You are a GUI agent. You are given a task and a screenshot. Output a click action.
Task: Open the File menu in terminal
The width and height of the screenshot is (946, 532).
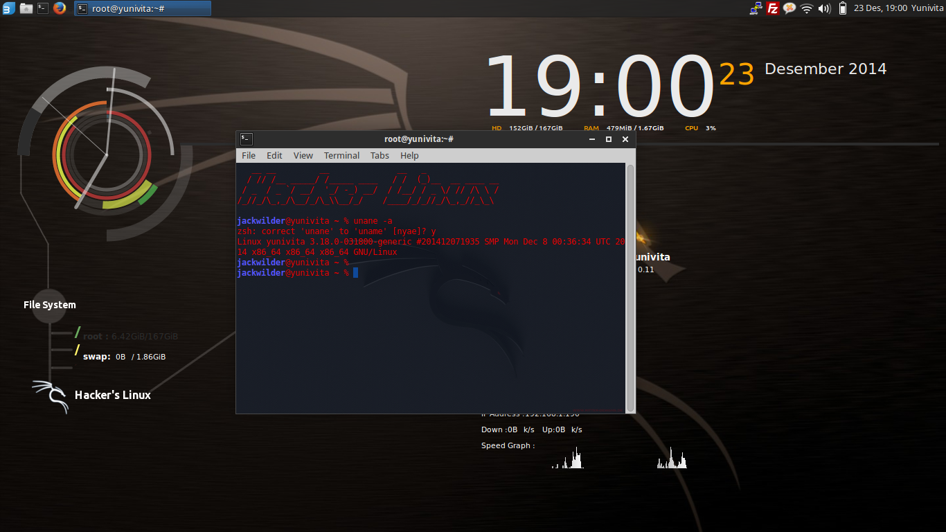pos(249,155)
